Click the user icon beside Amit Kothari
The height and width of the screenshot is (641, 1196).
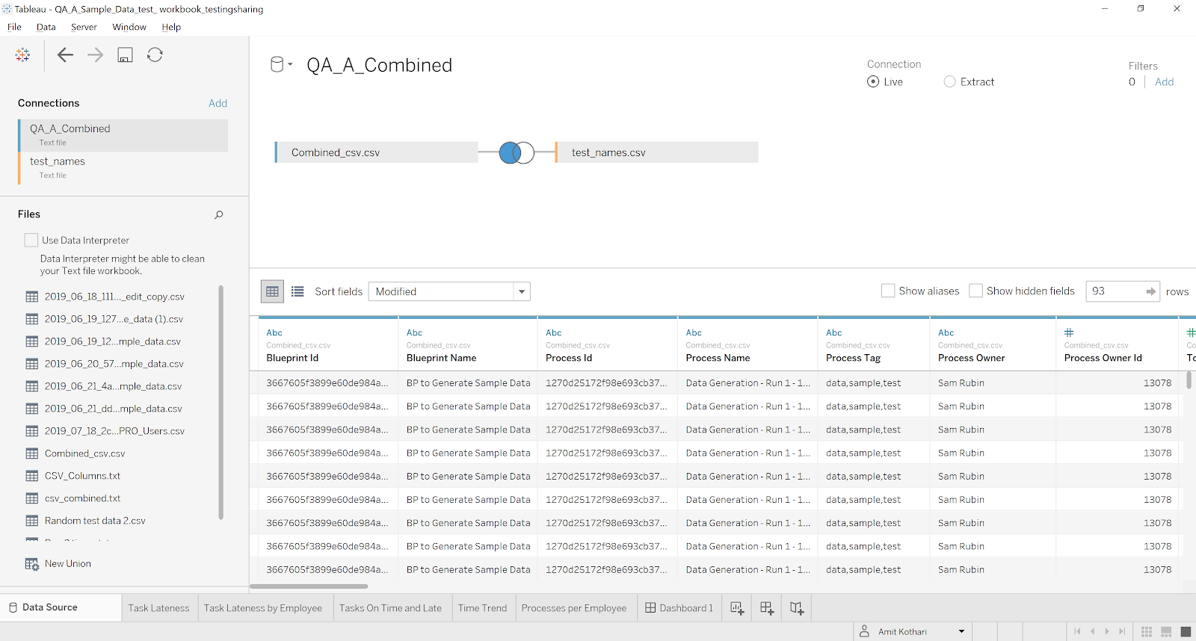[865, 631]
